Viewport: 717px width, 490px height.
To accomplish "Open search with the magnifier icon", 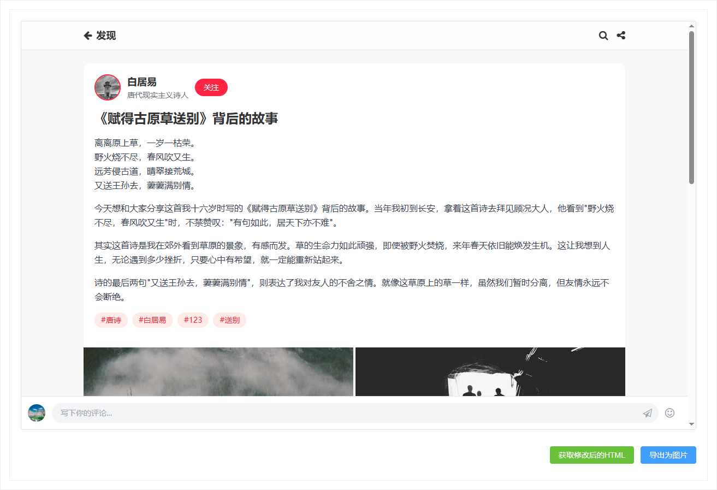I will click(603, 36).
